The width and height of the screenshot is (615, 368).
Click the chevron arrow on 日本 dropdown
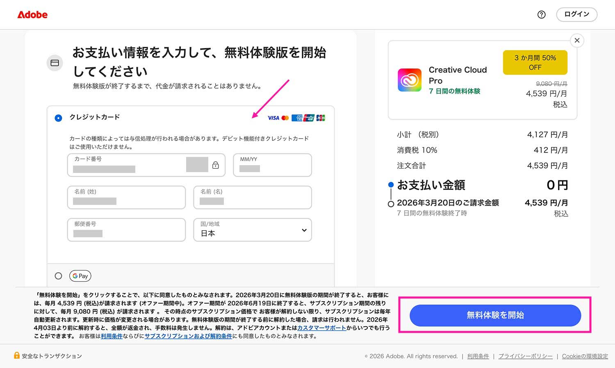[x=304, y=230]
